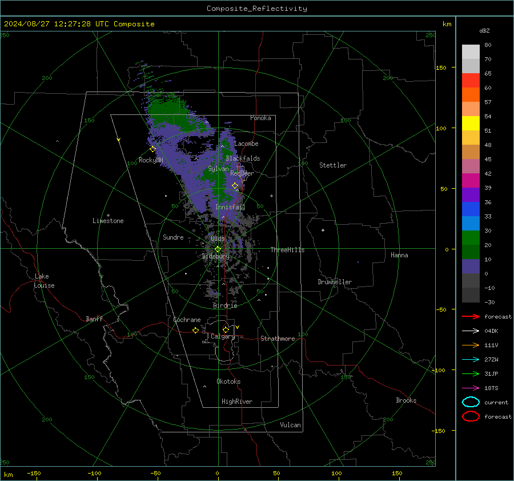Select the purple 39-36 dBZ swatch
This screenshot has width=514, height=481.
(471, 195)
